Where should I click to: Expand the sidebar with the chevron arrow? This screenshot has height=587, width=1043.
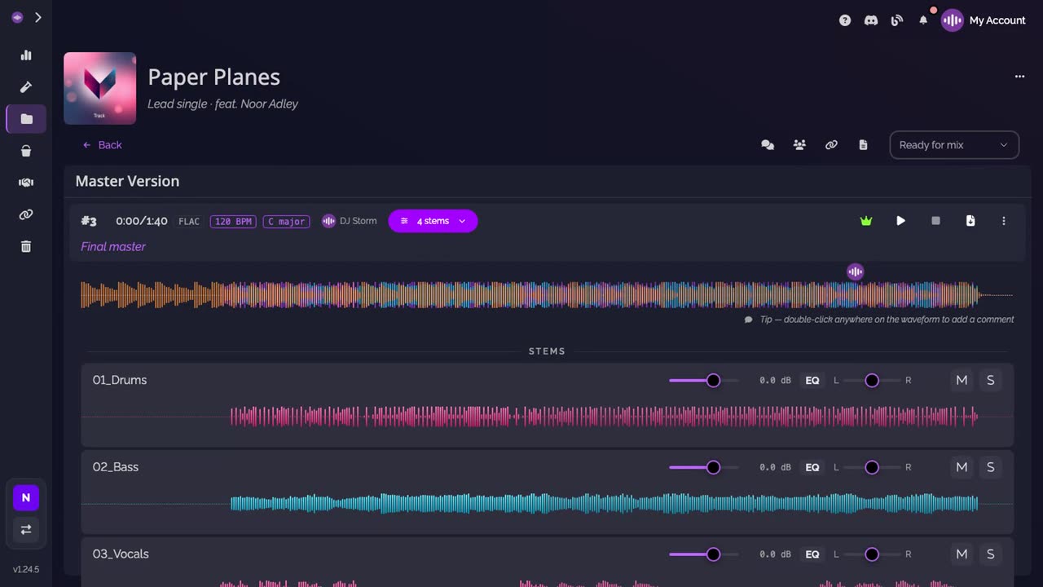tap(38, 17)
